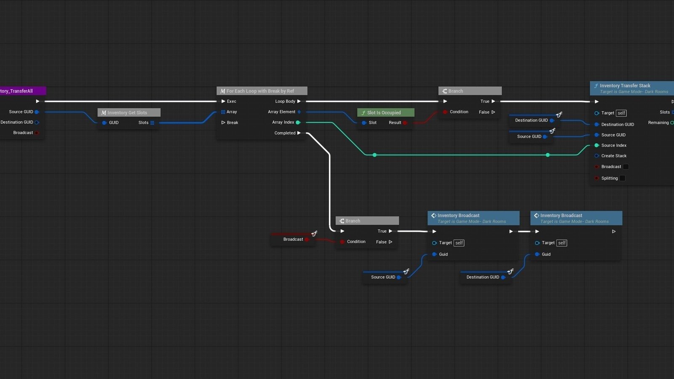Click Destination GUID input pin on Inventory Transfer Stack

click(596, 125)
